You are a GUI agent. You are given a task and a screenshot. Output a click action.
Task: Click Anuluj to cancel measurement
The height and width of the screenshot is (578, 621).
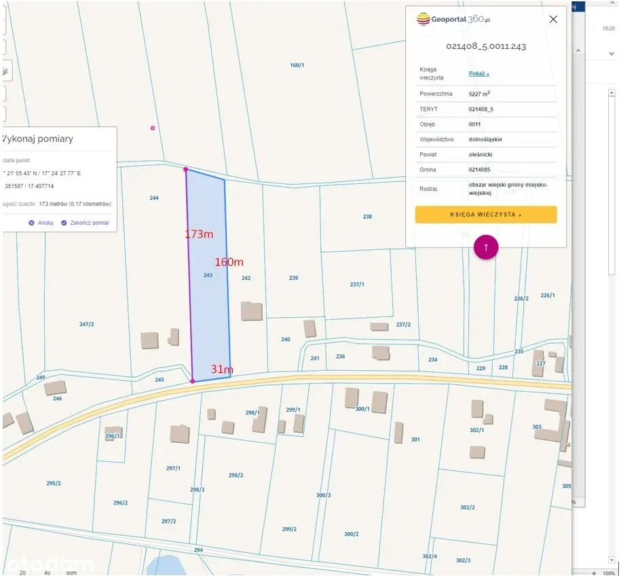[45, 223]
